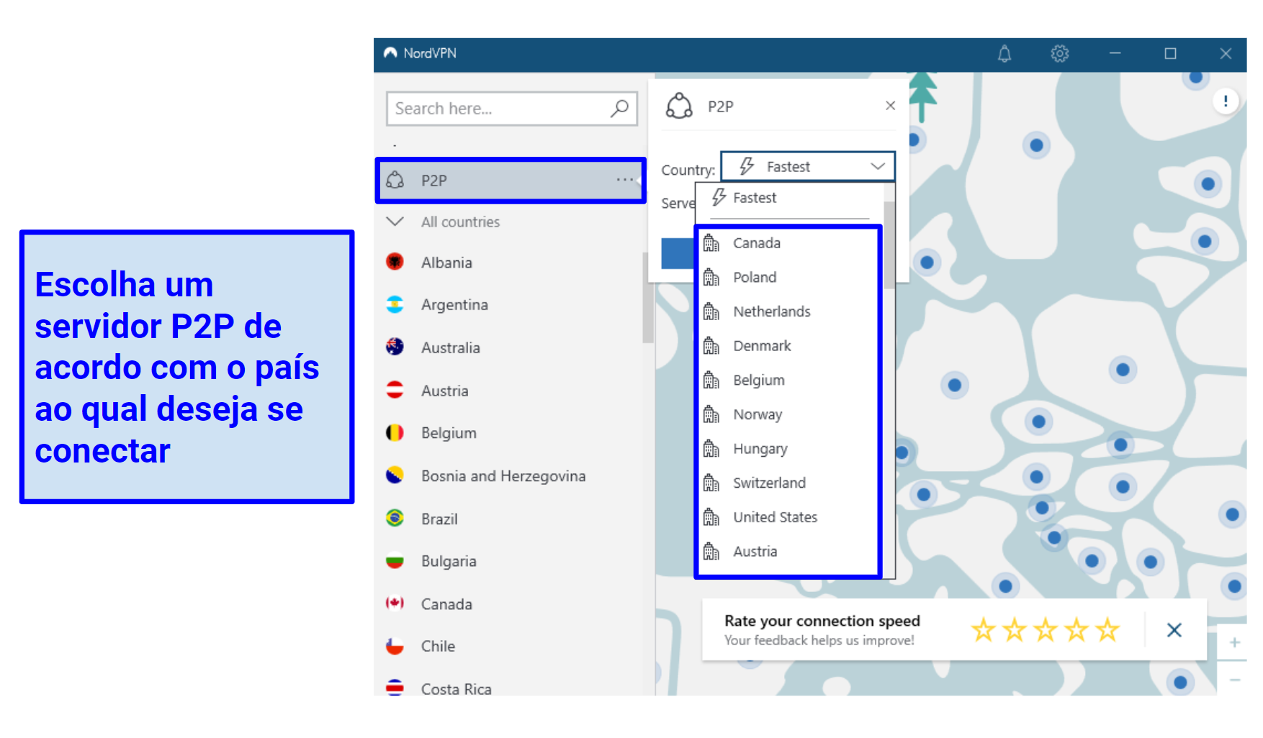
Task: Click the Brazil flag icon
Action: (395, 518)
